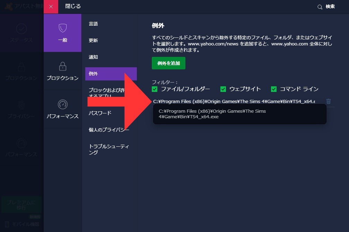Open パスワード settings item
This screenshot has height=232, width=349.
[x=100, y=113]
